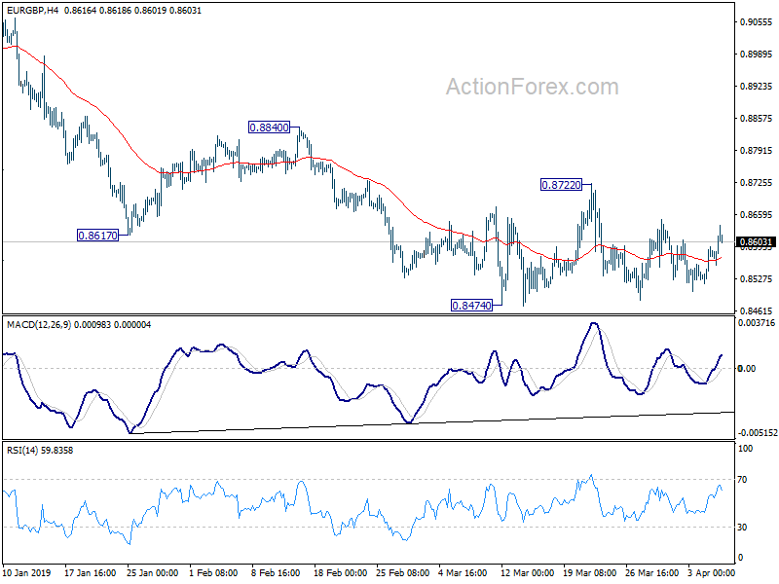The height and width of the screenshot is (584, 779).
Task: Click the 26 Mar 16:00 date label
Action: click(x=651, y=573)
